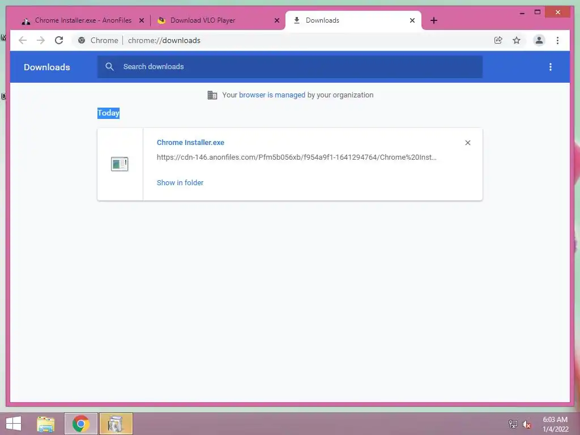Viewport: 580px width, 435px height.
Task: Click the Chrome taskbar icon
Action: tap(80, 424)
